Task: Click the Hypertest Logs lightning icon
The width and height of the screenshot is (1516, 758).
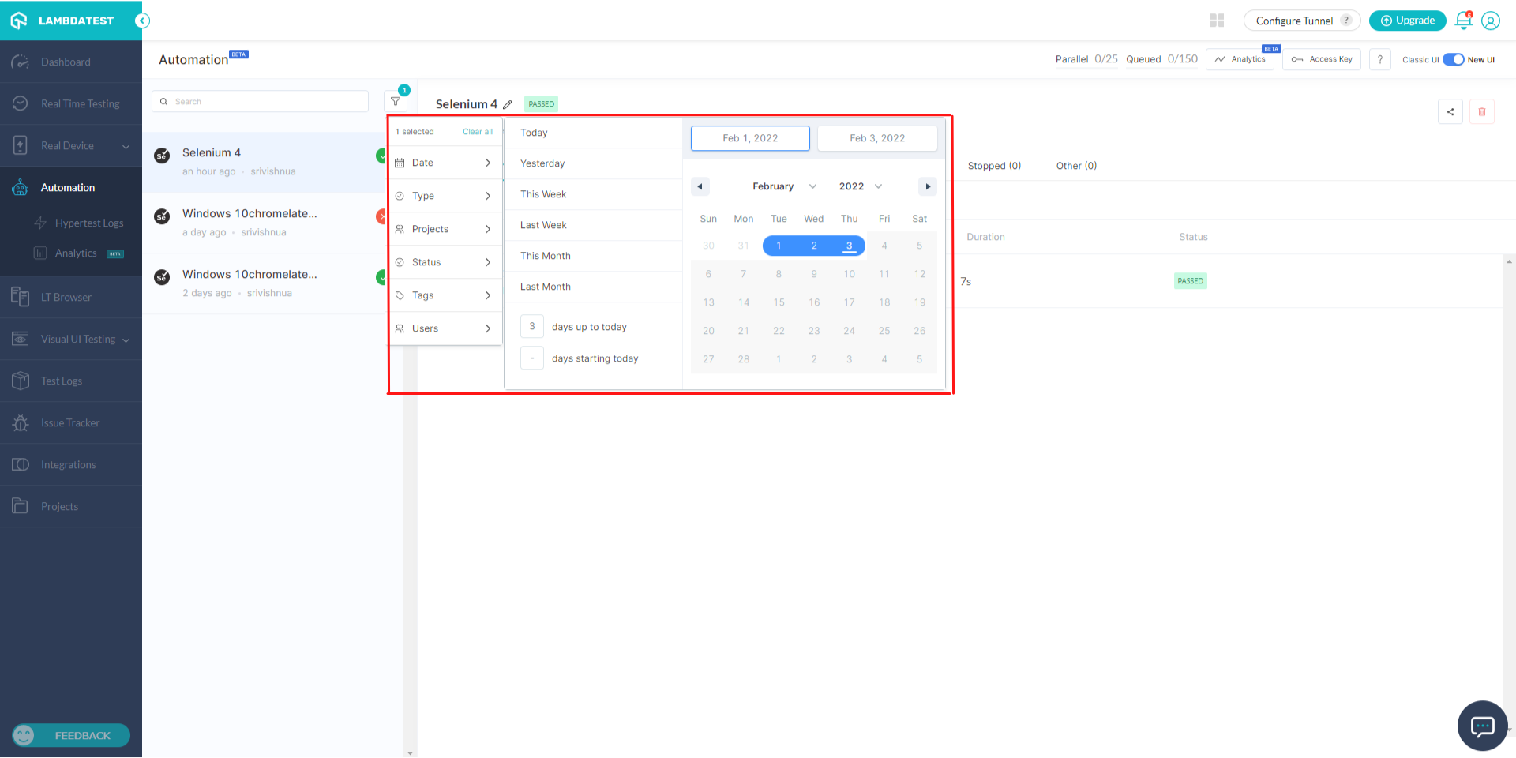Action: tap(40, 223)
